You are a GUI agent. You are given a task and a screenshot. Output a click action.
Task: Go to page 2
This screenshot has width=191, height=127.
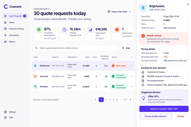[x=106, y=100]
